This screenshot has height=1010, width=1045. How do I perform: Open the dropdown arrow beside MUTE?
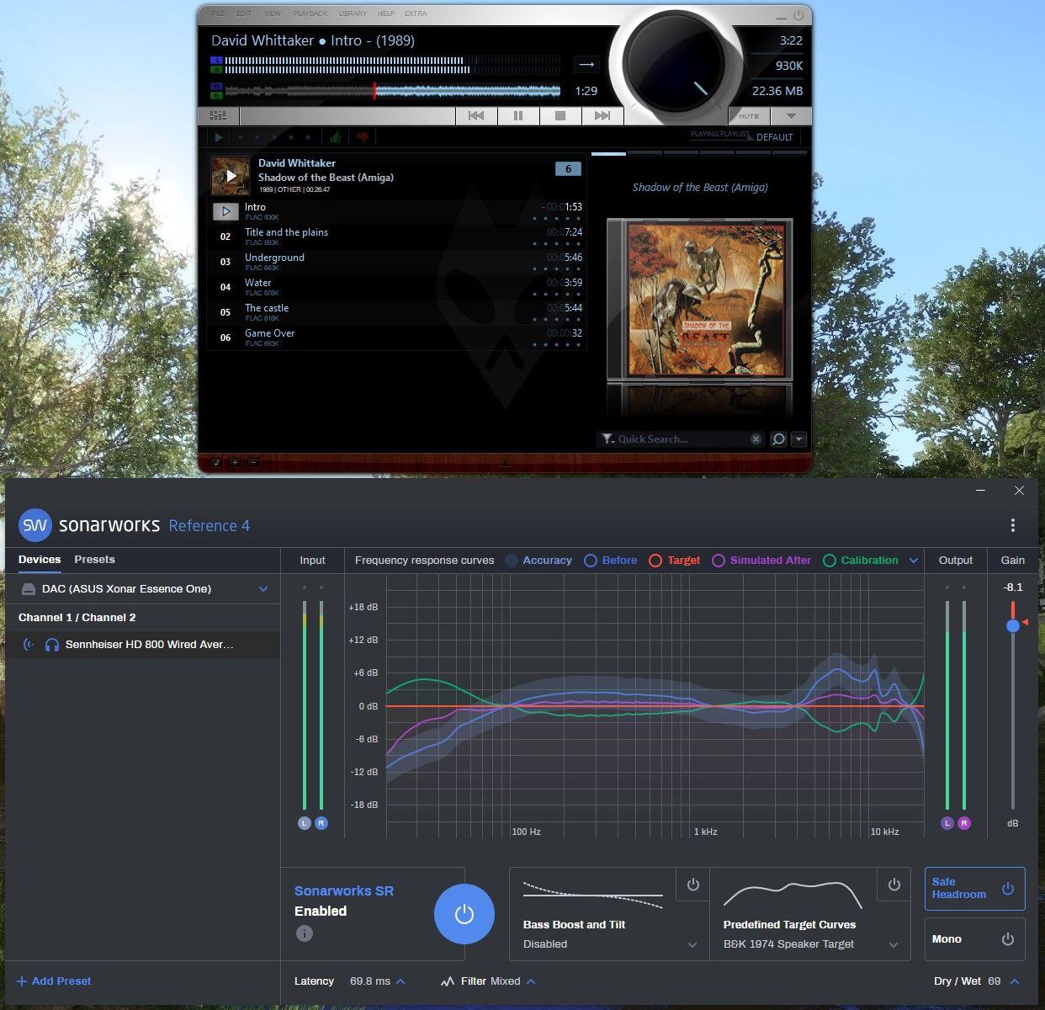791,116
